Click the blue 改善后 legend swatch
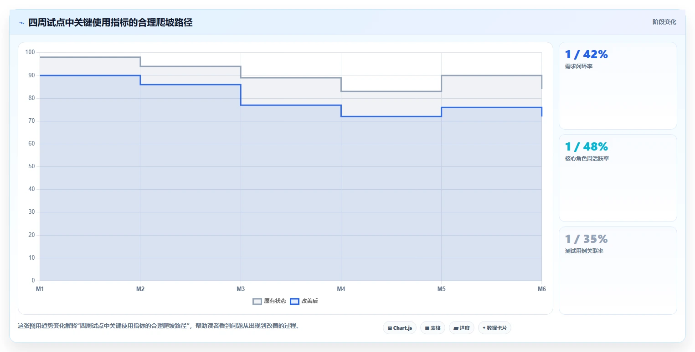 click(x=295, y=301)
